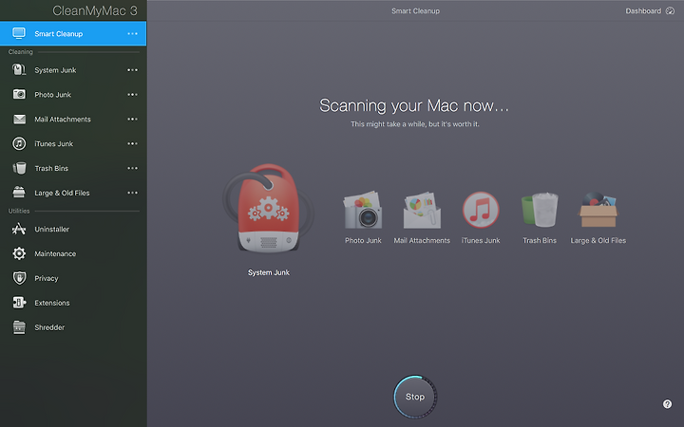684x427 pixels.
Task: Open the Mail Attachments options dots
Action: tap(132, 119)
